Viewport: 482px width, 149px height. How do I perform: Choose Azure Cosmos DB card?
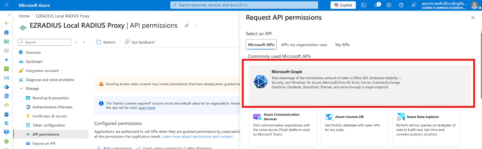354,127
